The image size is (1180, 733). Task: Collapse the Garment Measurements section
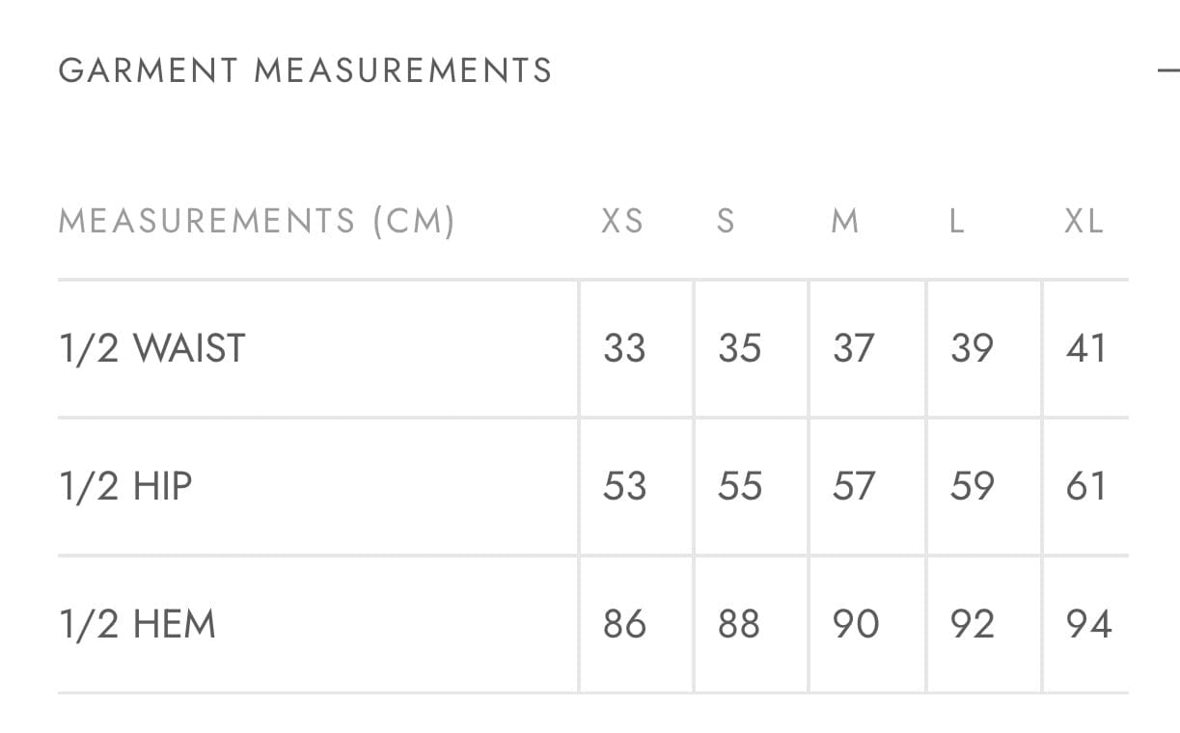point(1168,70)
